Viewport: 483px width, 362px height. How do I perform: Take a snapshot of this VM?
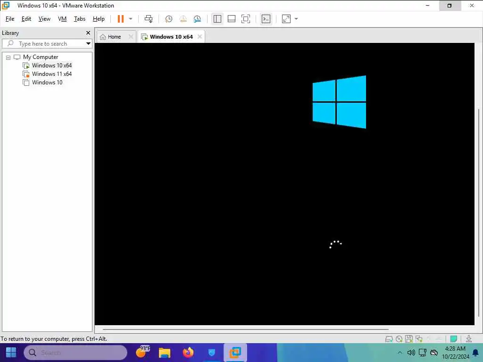pos(168,19)
